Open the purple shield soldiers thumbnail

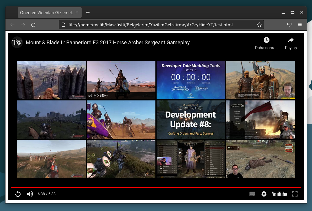point(121,120)
